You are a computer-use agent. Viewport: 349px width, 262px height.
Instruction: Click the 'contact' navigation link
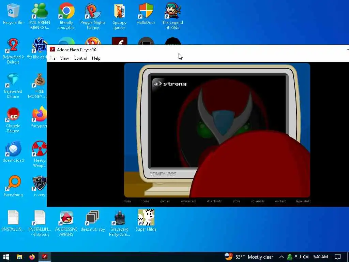click(280, 201)
